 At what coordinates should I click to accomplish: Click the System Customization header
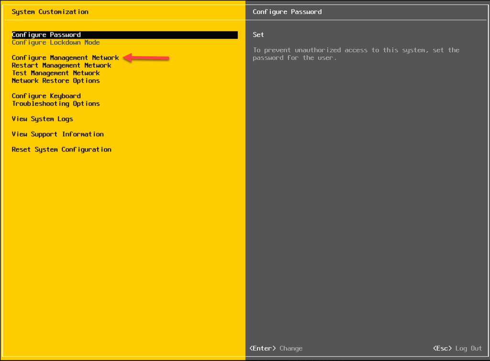click(x=50, y=12)
